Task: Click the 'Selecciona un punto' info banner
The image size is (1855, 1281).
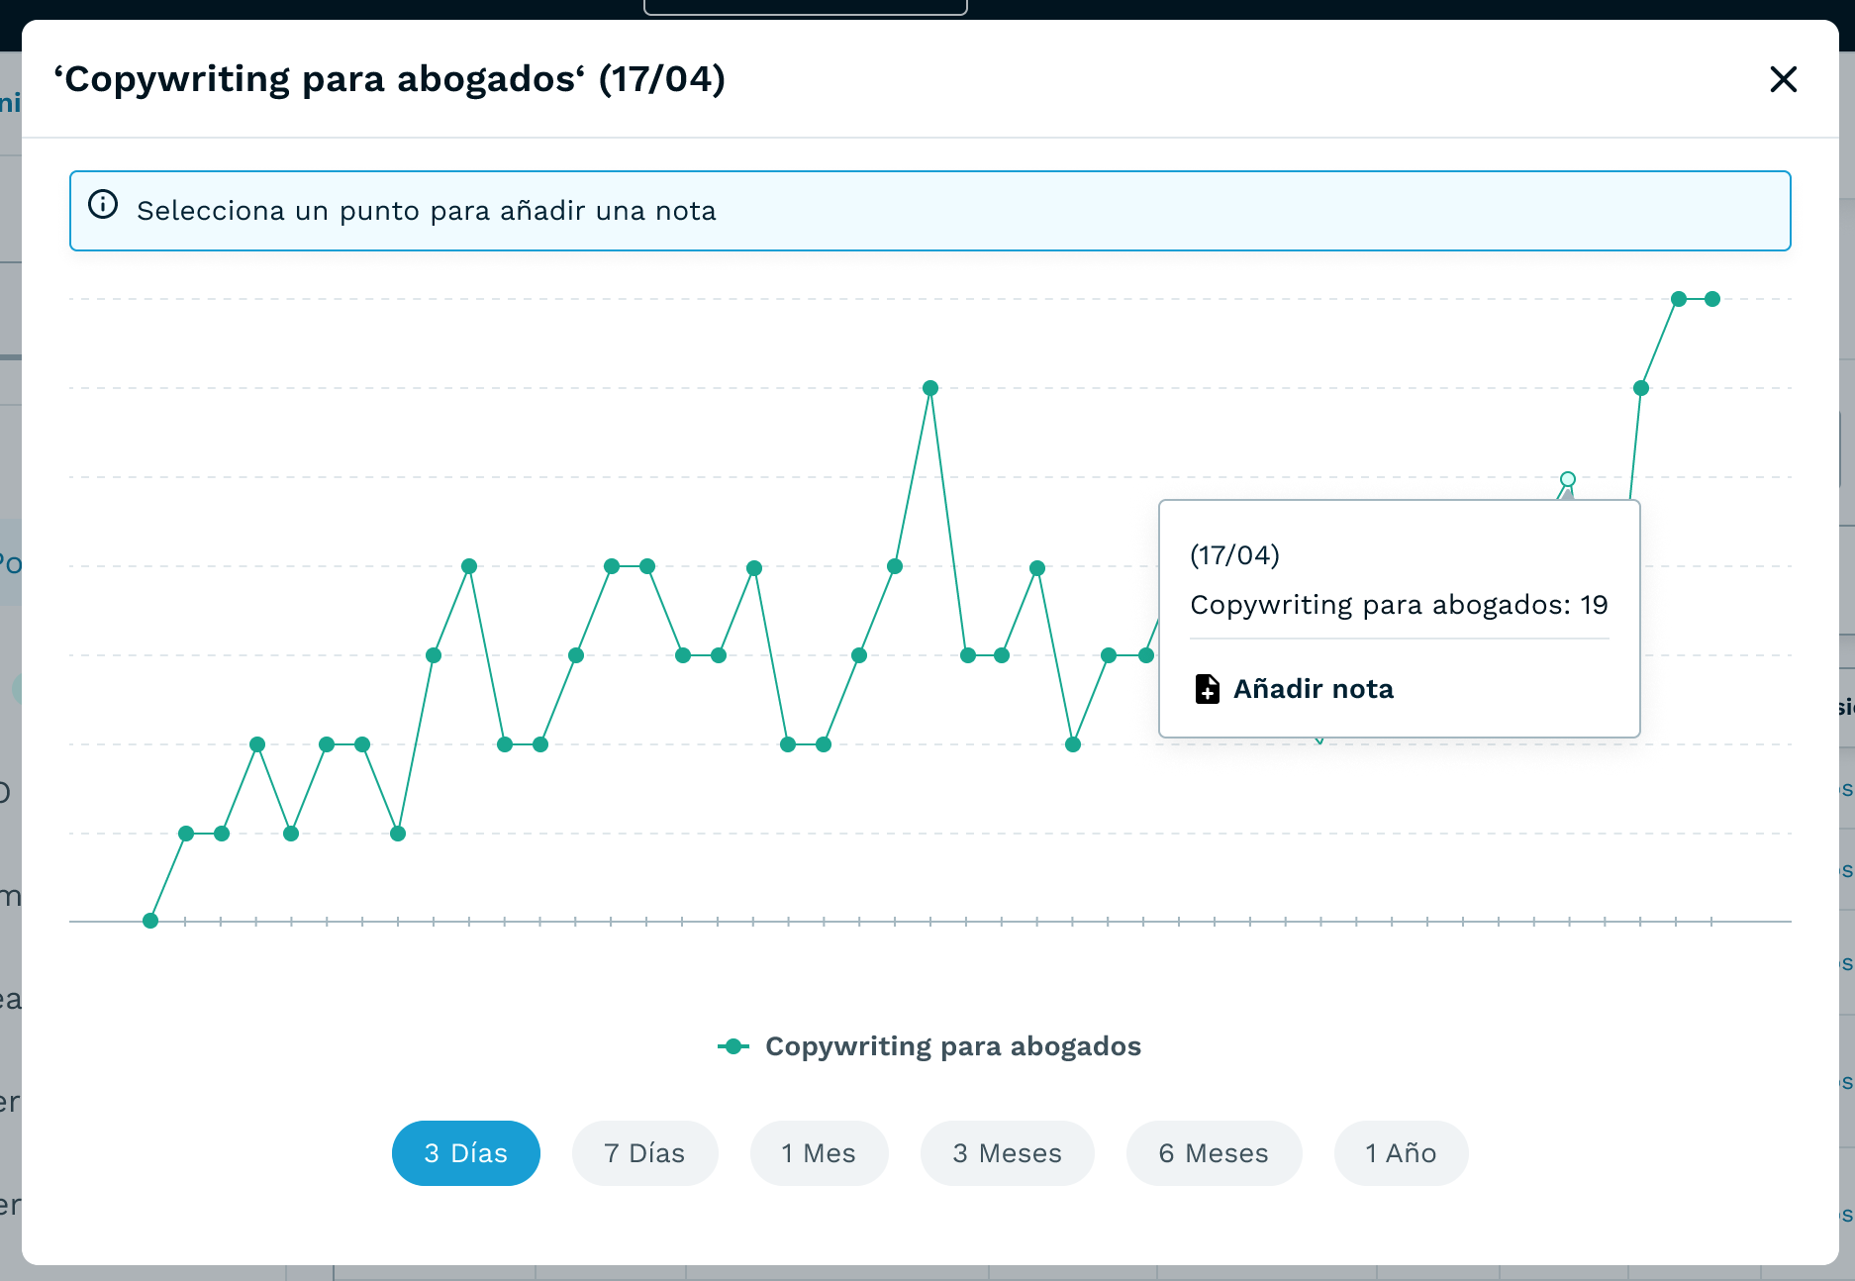Action: point(929,211)
